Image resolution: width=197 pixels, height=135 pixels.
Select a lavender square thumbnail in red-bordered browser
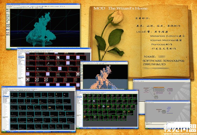point(67,57)
